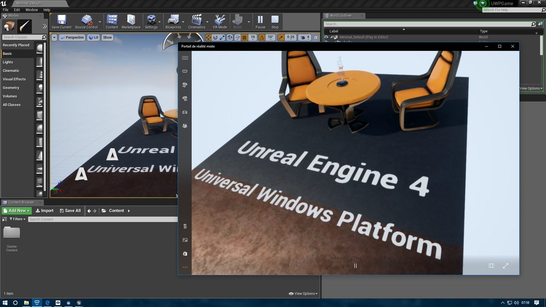The width and height of the screenshot is (546, 307).
Task: Click the Cinematics toolbar icon
Action: coord(197,22)
